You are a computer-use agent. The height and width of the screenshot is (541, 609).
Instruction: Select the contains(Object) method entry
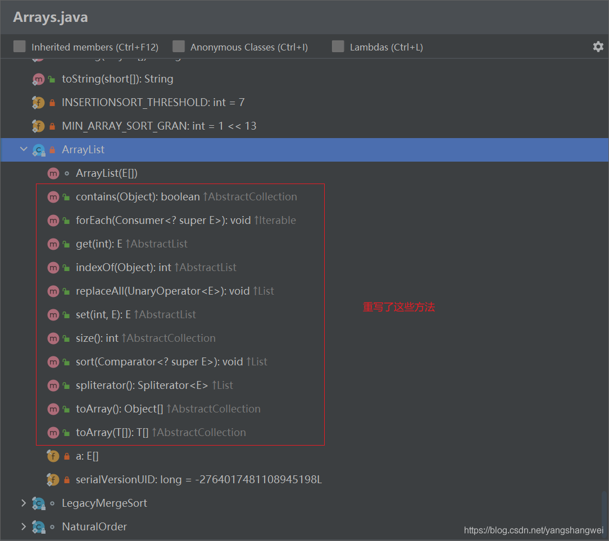click(138, 196)
